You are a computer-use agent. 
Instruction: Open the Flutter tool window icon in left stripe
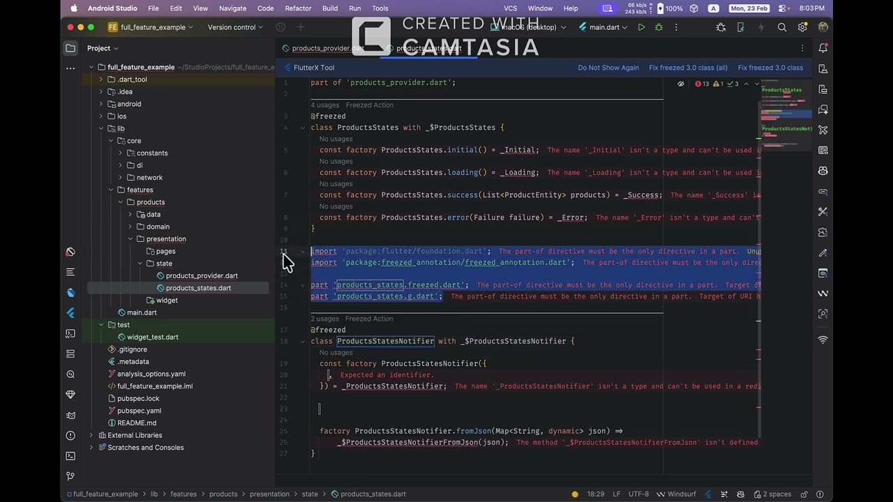tap(70, 313)
